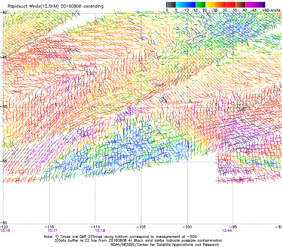Select the longitude label '-110'
This screenshot has width=282, height=247.
(x=95, y=227)
